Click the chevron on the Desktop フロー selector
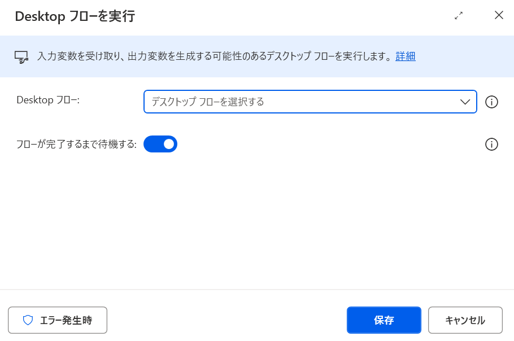The width and height of the screenshot is (514, 341). (464, 102)
